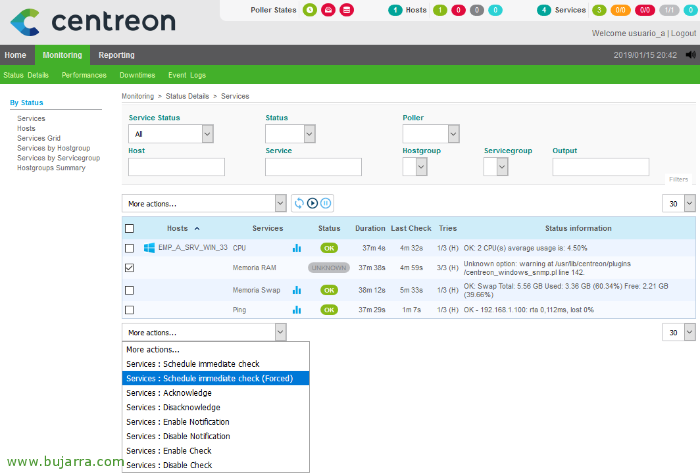Open the Ping service graph icon
This screenshot has height=476, width=700.
[x=297, y=310]
